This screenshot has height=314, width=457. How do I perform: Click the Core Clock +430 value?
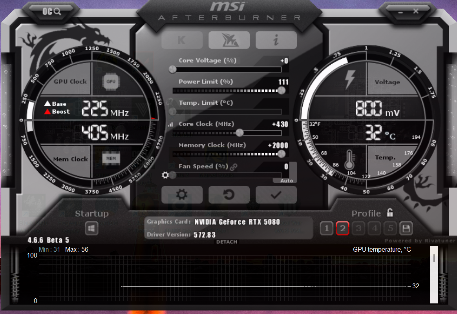click(x=280, y=124)
